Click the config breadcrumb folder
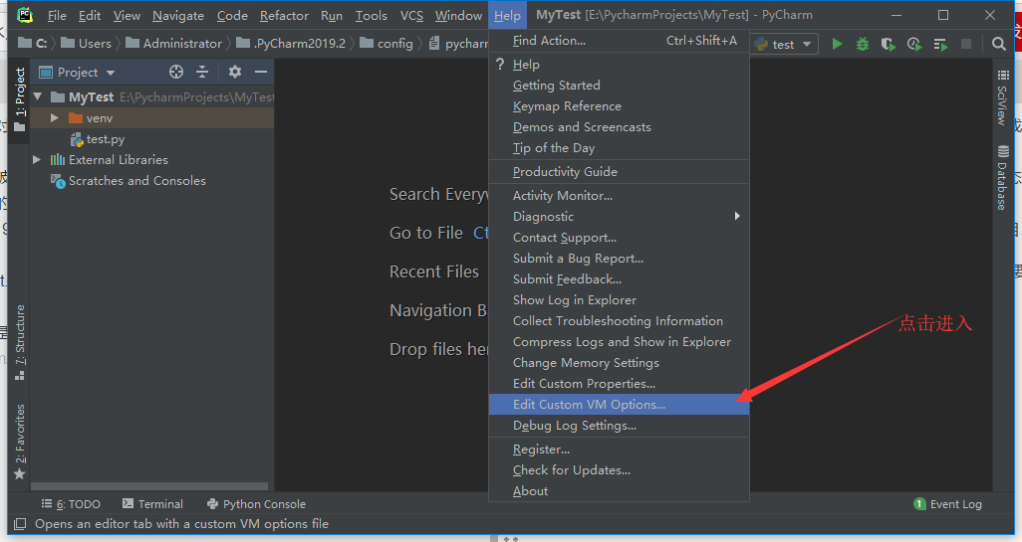The height and width of the screenshot is (542, 1022). click(386, 44)
